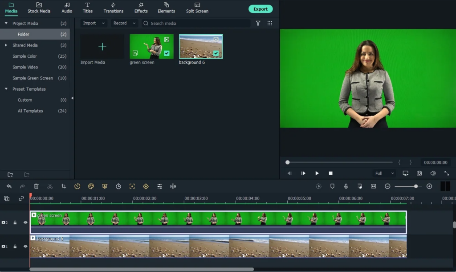Select the Split scissors tool
The height and width of the screenshot is (272, 456).
(x=50, y=186)
